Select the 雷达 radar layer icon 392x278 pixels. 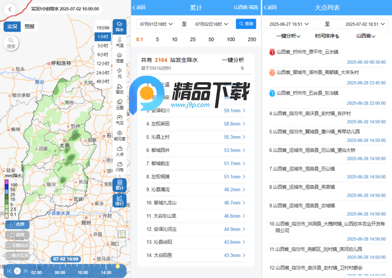[x=120, y=89]
